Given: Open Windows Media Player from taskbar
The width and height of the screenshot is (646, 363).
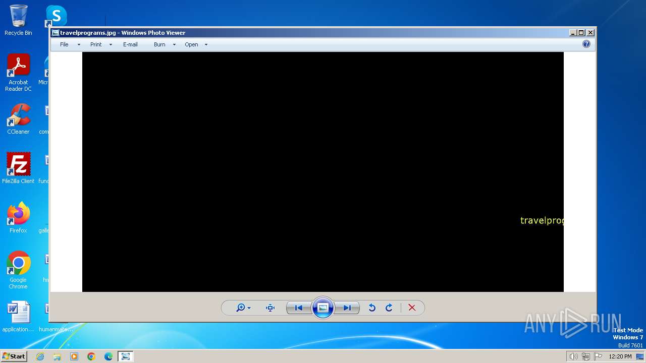Looking at the screenshot, I should point(74,356).
